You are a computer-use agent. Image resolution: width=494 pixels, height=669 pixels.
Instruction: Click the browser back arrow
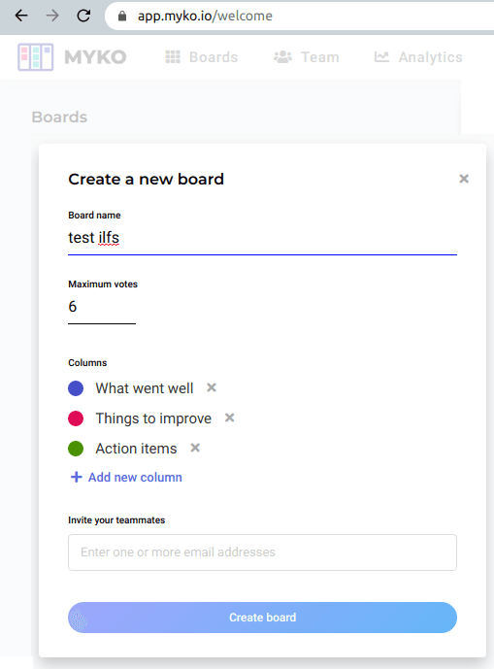tap(21, 16)
